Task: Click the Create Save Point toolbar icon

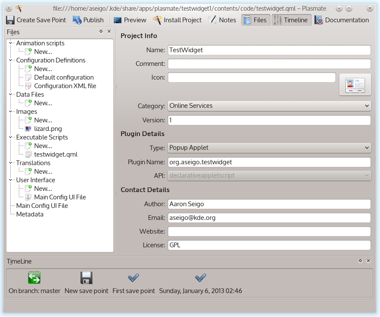Action: pos(10,20)
